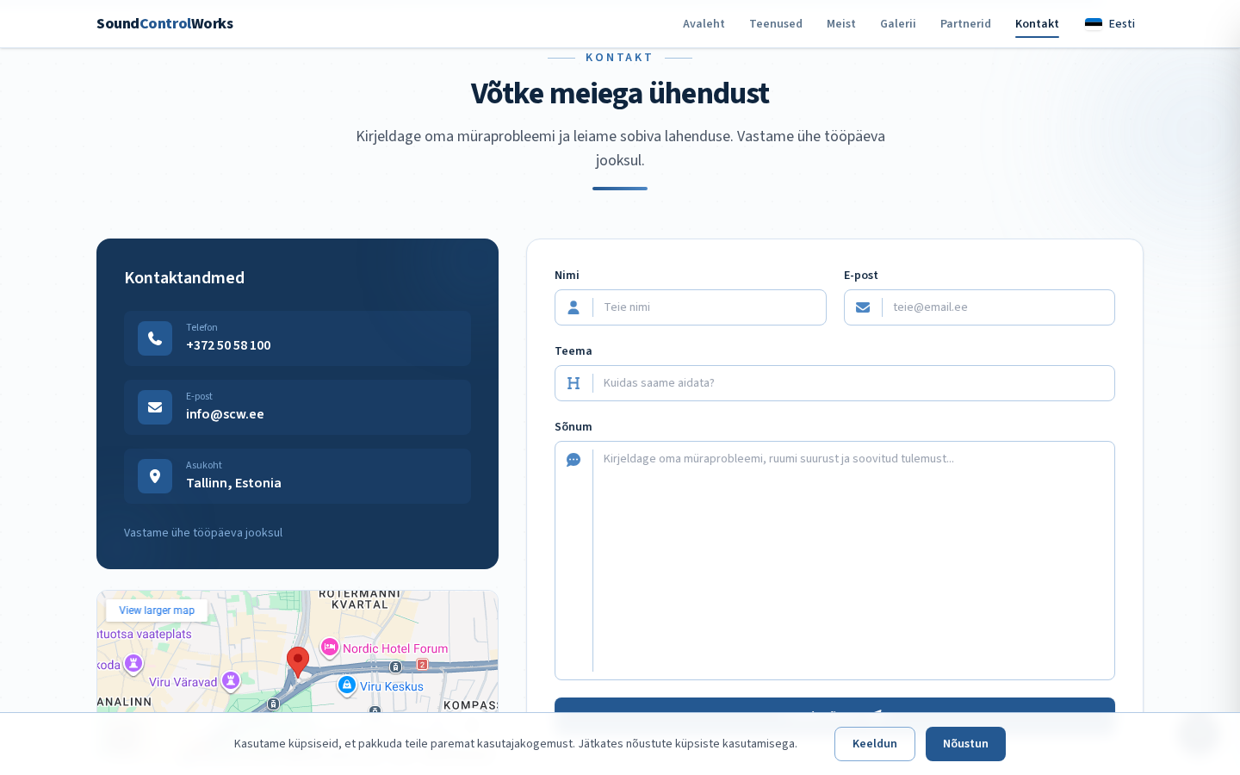
Task: Click the speech bubble icon in Sõnum
Action: point(573,460)
